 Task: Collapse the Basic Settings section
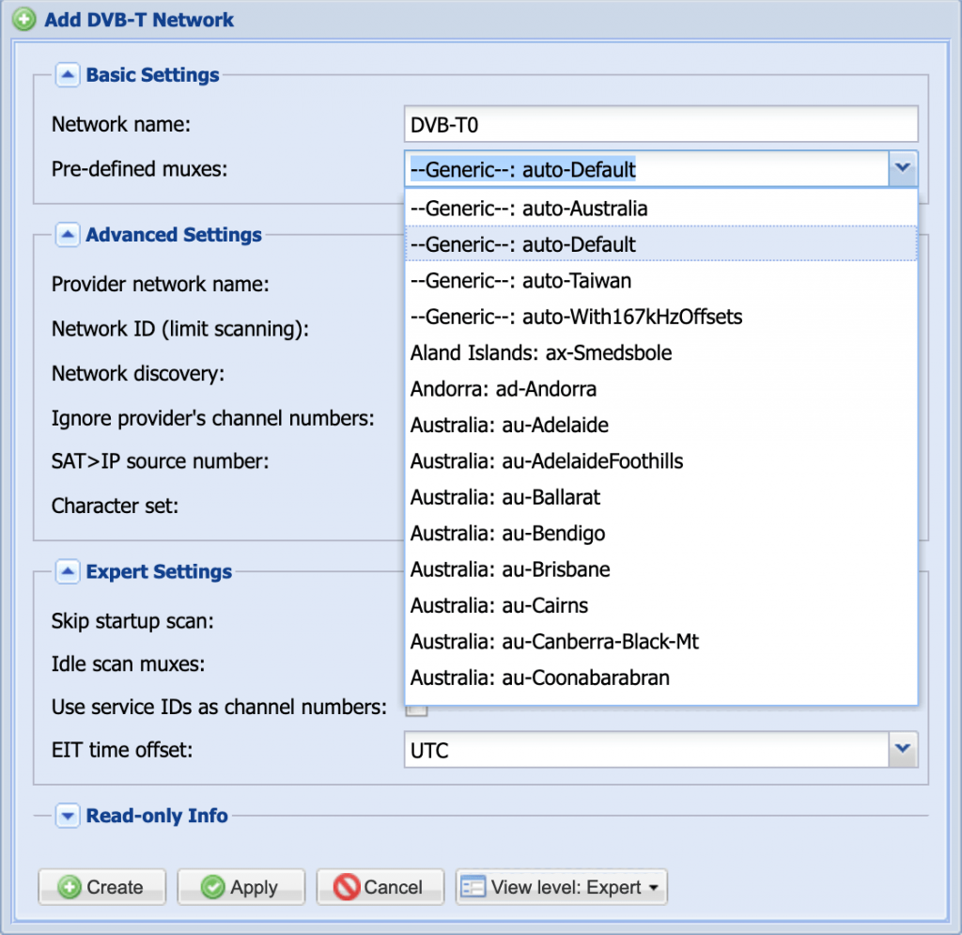[67, 75]
